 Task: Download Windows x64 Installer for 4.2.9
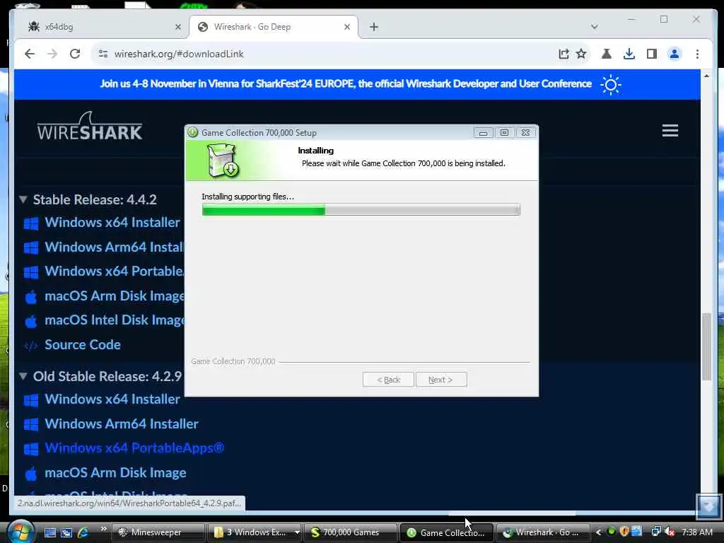click(112, 399)
